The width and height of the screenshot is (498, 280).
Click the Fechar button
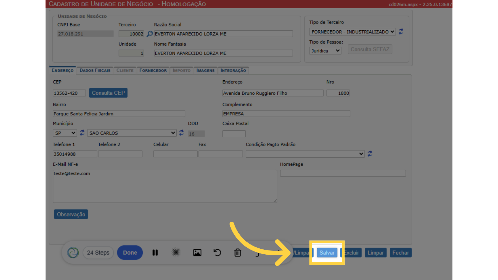(x=400, y=253)
